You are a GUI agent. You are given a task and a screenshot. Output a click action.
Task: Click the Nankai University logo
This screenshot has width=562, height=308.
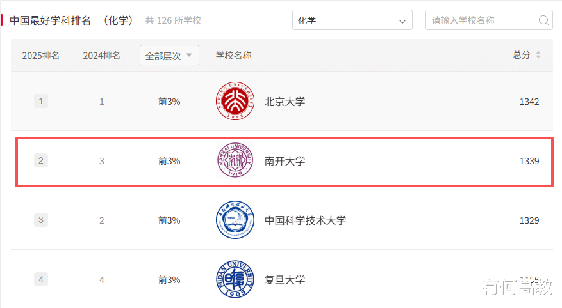235,161
